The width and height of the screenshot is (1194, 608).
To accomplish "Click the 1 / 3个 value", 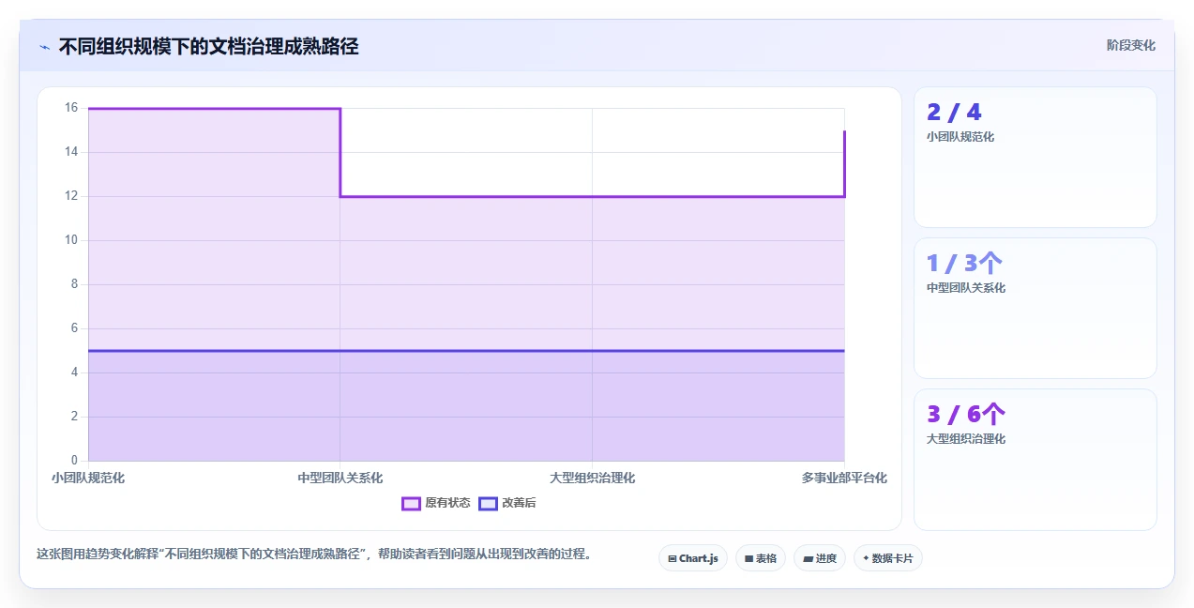I will tap(964, 264).
